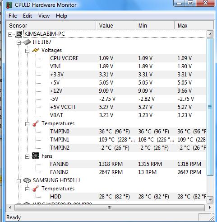217x222 pixels.
Task: Select the -5V sensor row
Action: click(128, 99)
